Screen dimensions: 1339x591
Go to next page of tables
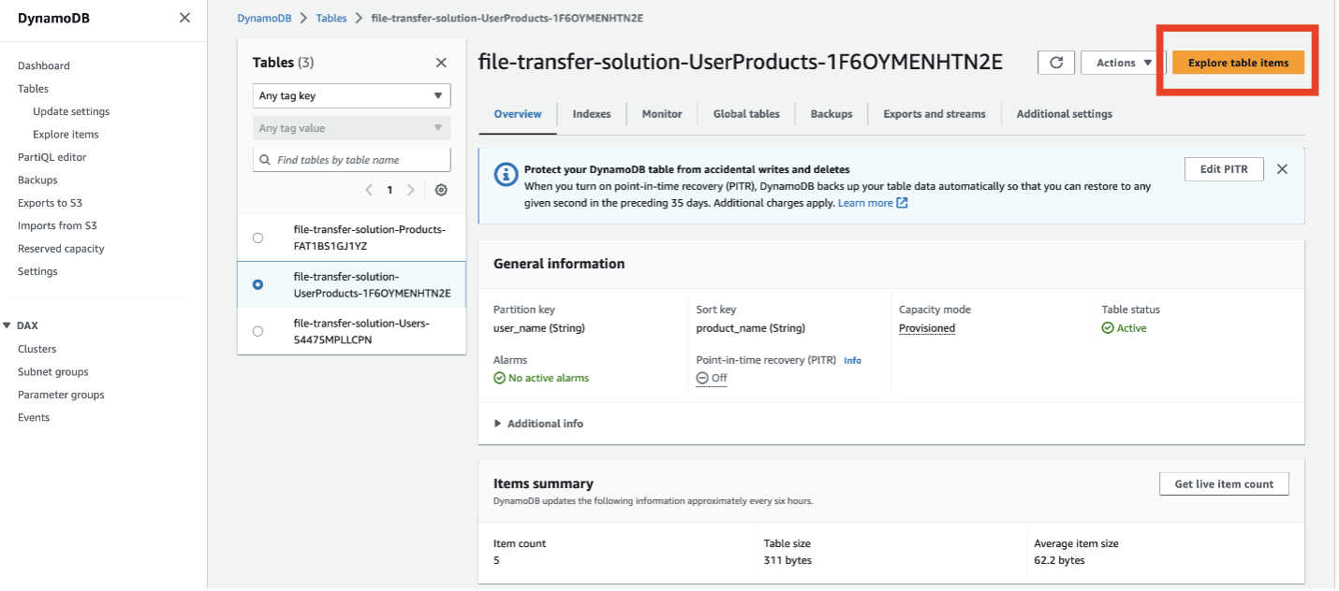(x=410, y=189)
